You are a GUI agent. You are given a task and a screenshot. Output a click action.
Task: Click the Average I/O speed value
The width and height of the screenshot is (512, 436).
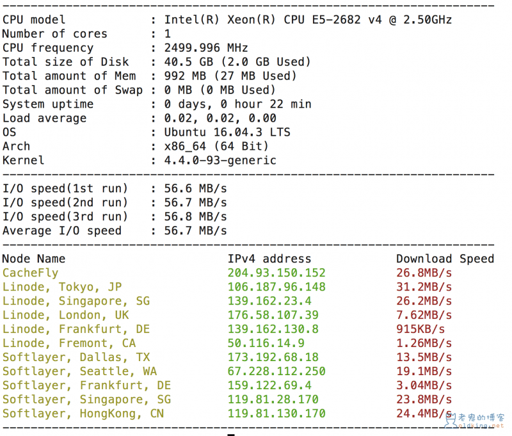pos(195,230)
